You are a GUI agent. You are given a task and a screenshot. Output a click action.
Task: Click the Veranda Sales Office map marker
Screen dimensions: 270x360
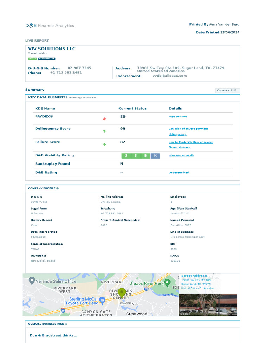(32, 281)
